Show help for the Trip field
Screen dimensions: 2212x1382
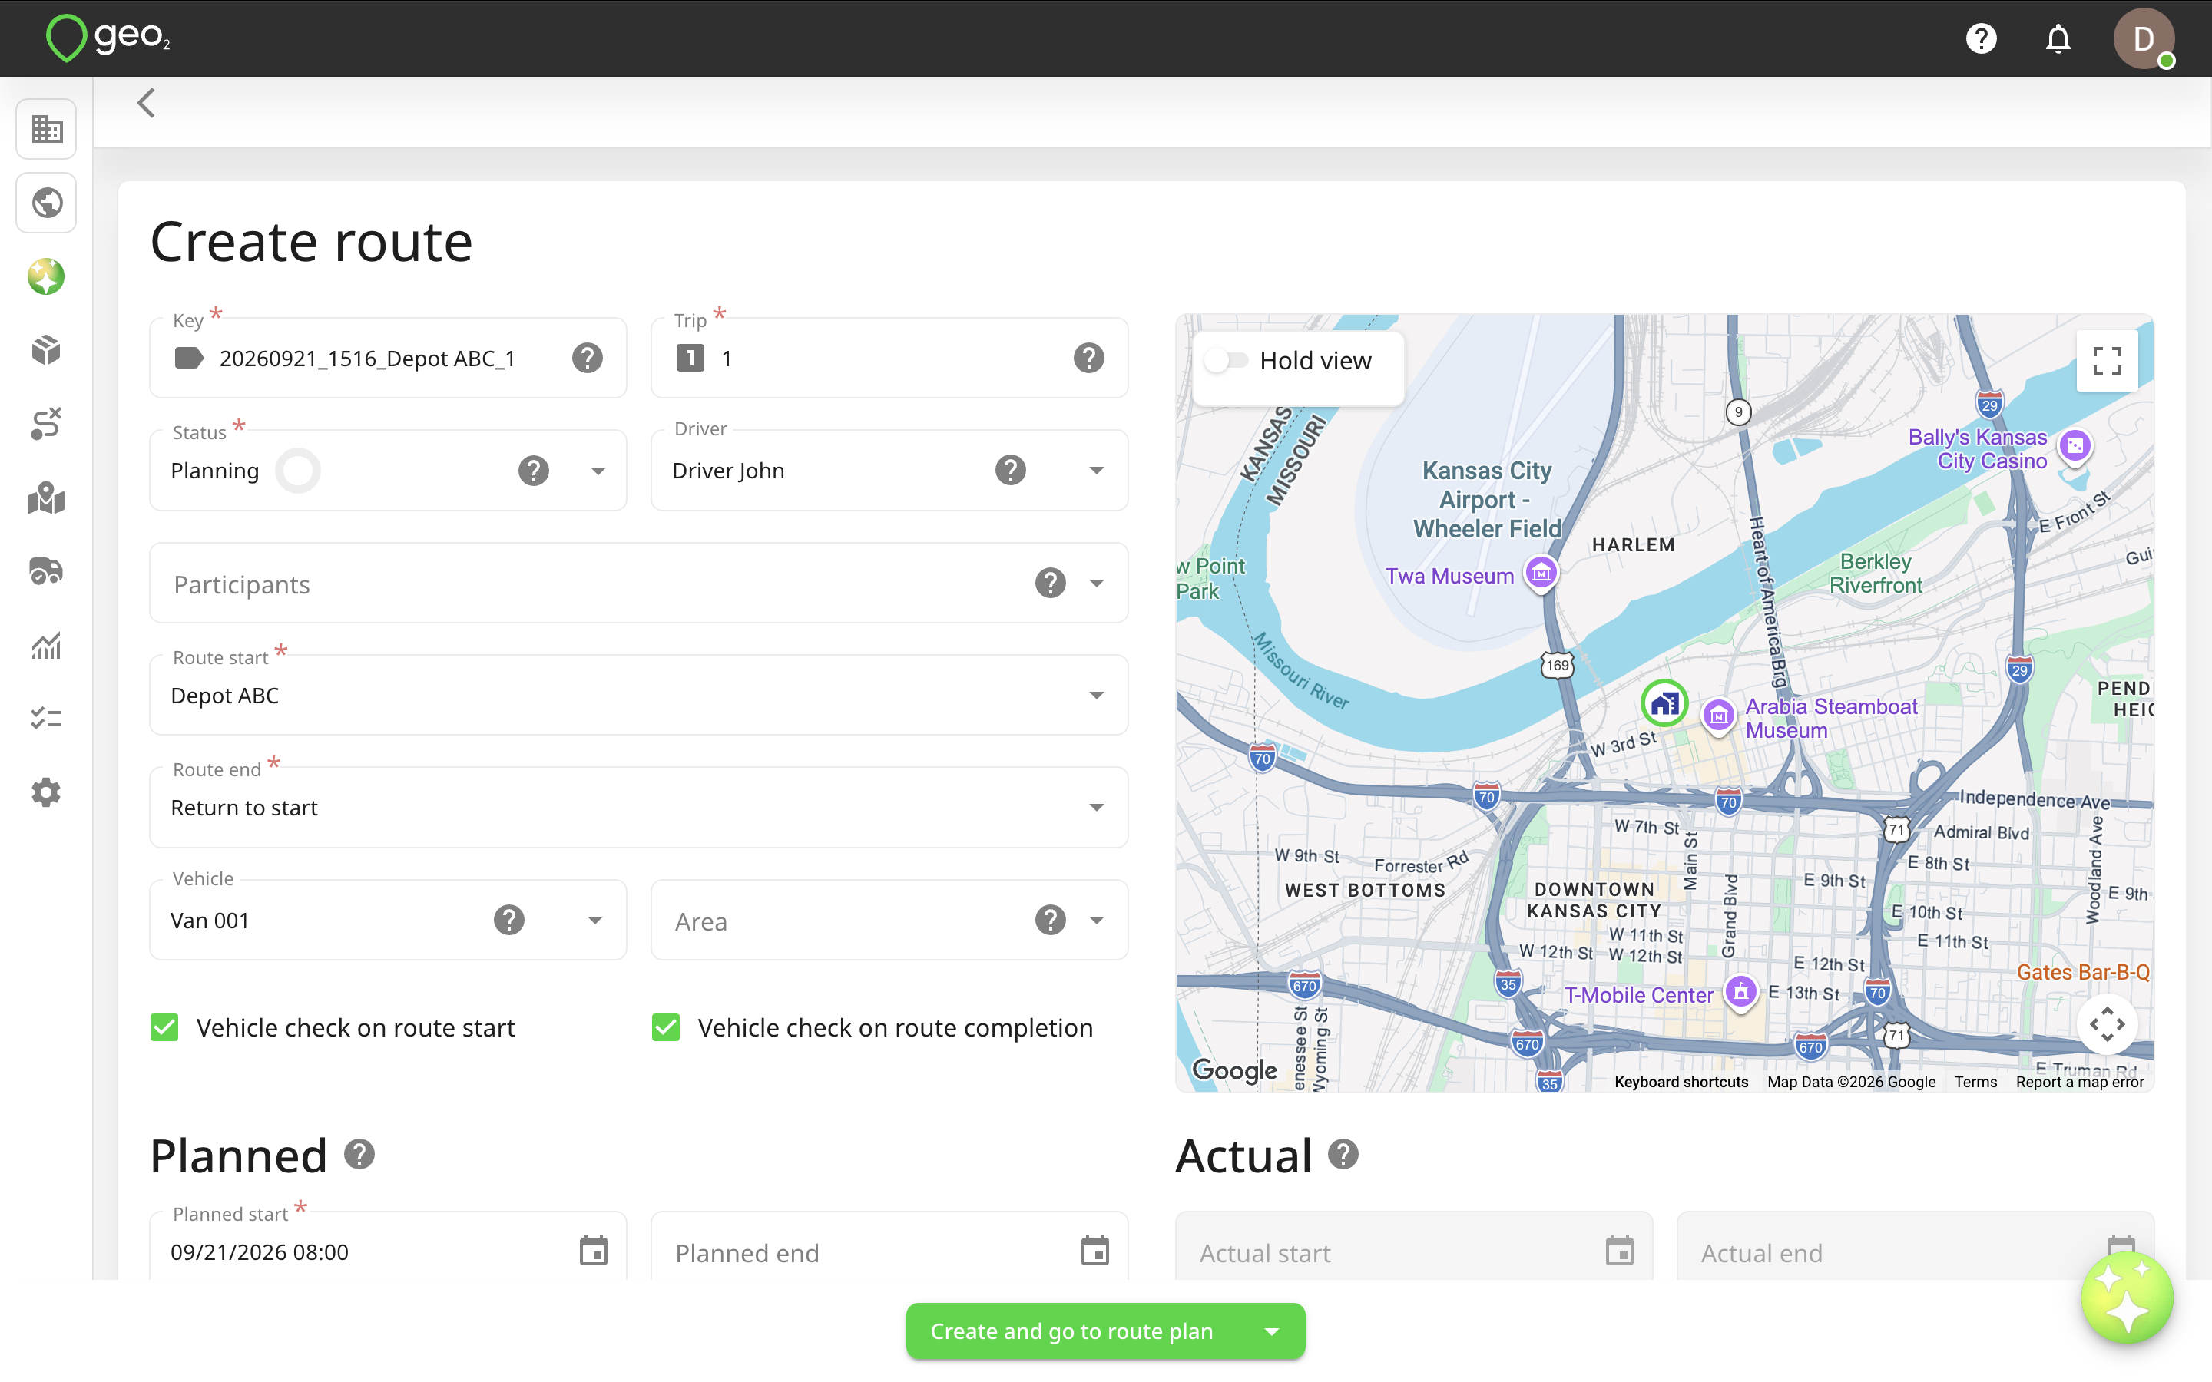(x=1088, y=359)
